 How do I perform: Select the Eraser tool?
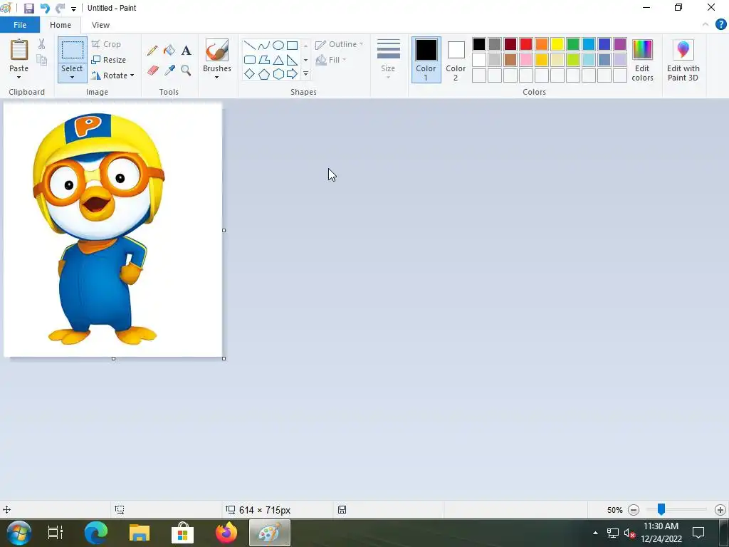click(152, 71)
